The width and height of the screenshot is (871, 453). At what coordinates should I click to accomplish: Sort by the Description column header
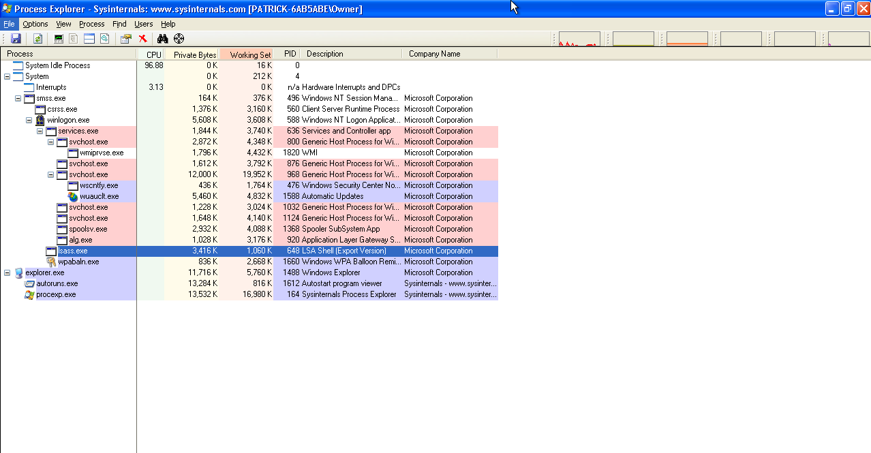pyautogui.click(x=352, y=54)
